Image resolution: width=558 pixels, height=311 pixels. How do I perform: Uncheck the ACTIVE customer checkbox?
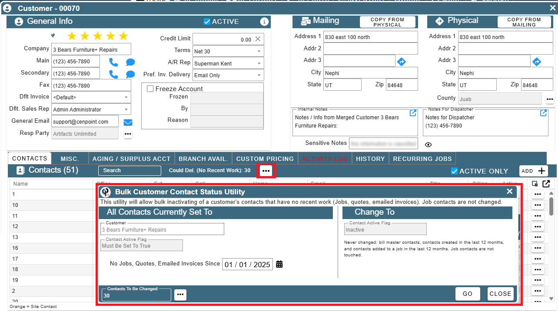[207, 22]
